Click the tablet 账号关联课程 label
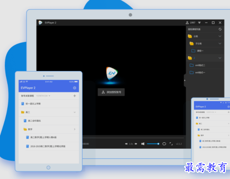 coord(27,96)
